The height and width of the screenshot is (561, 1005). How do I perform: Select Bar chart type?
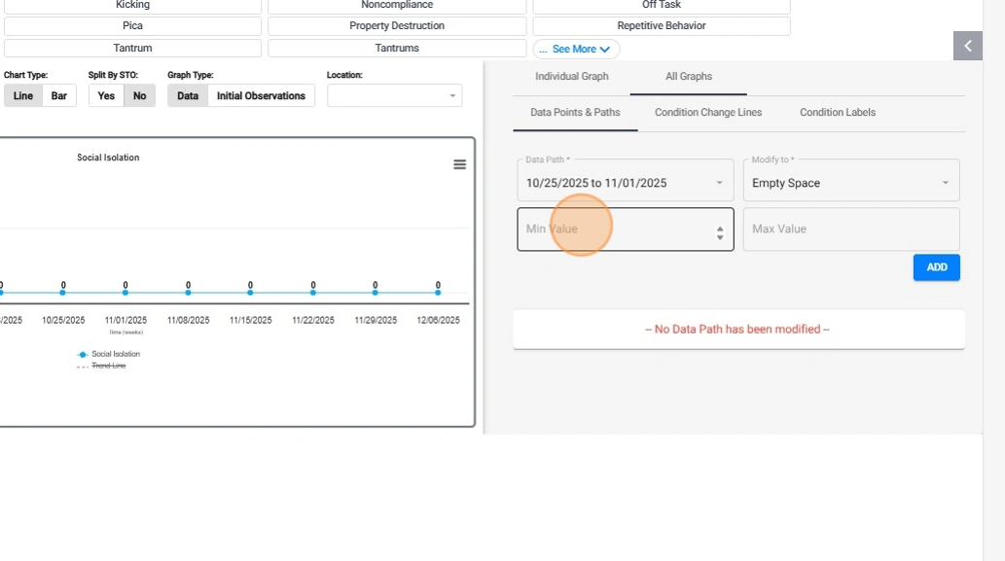[59, 95]
